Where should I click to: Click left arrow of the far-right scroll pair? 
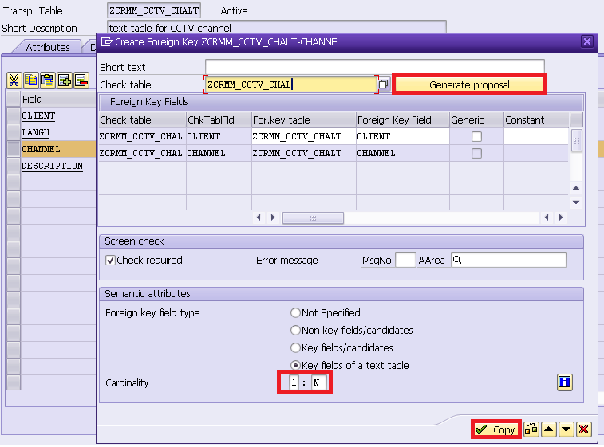point(547,218)
